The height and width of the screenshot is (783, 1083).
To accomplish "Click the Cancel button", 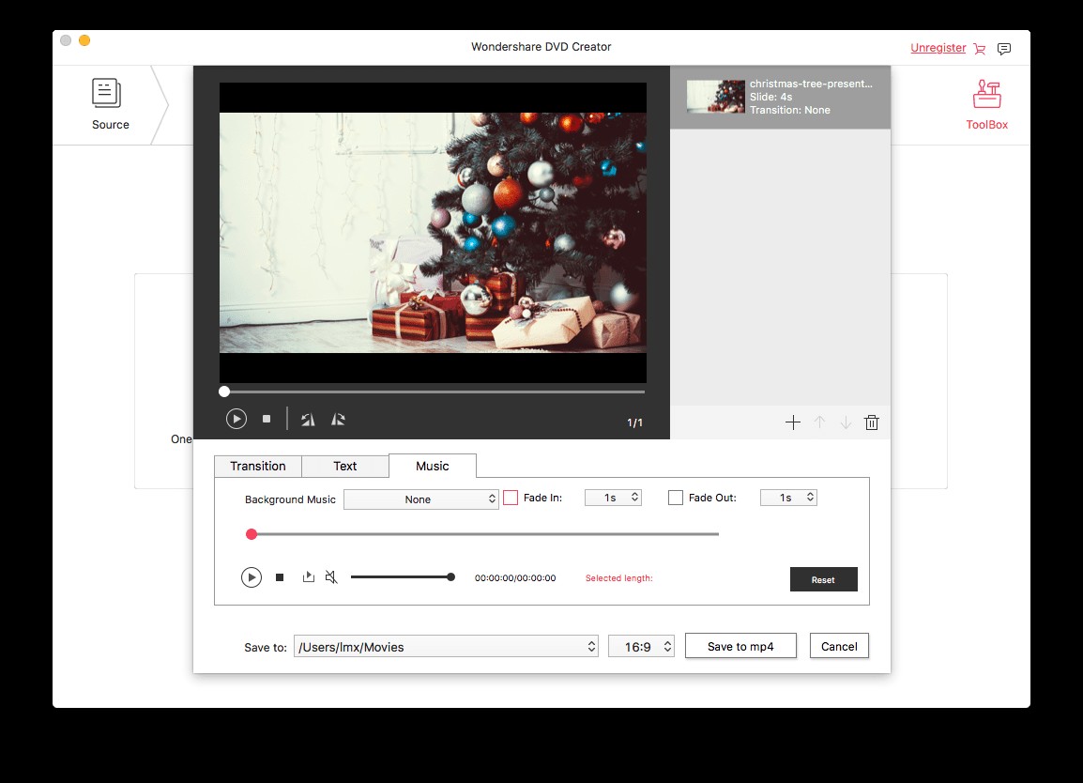I will 839,646.
